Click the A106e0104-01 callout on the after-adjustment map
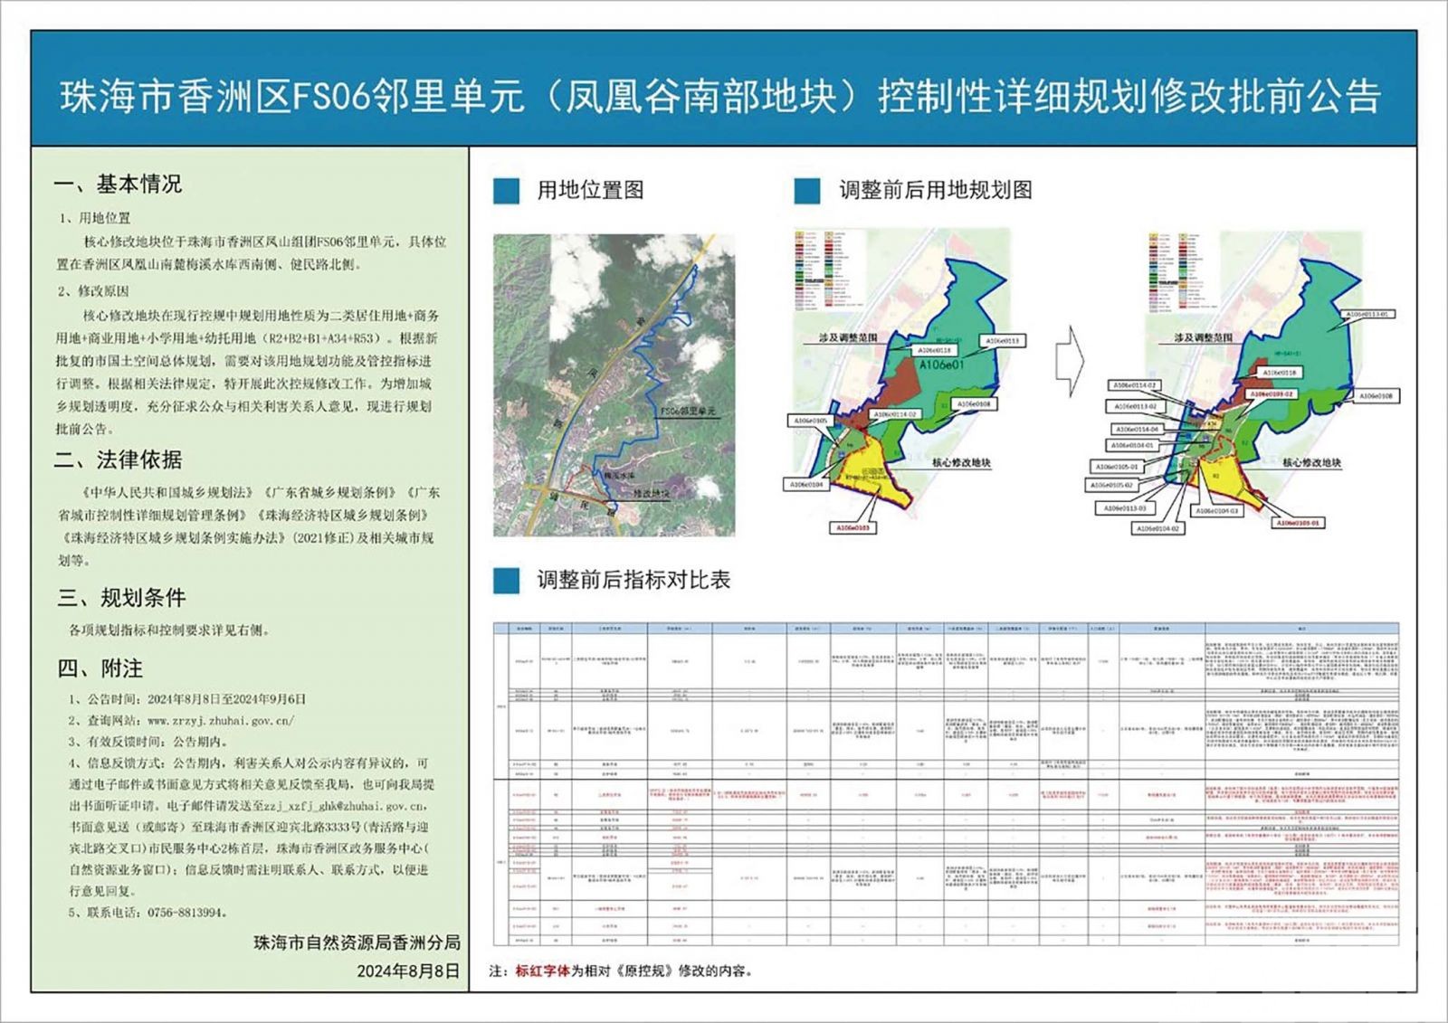 [x=1132, y=446]
